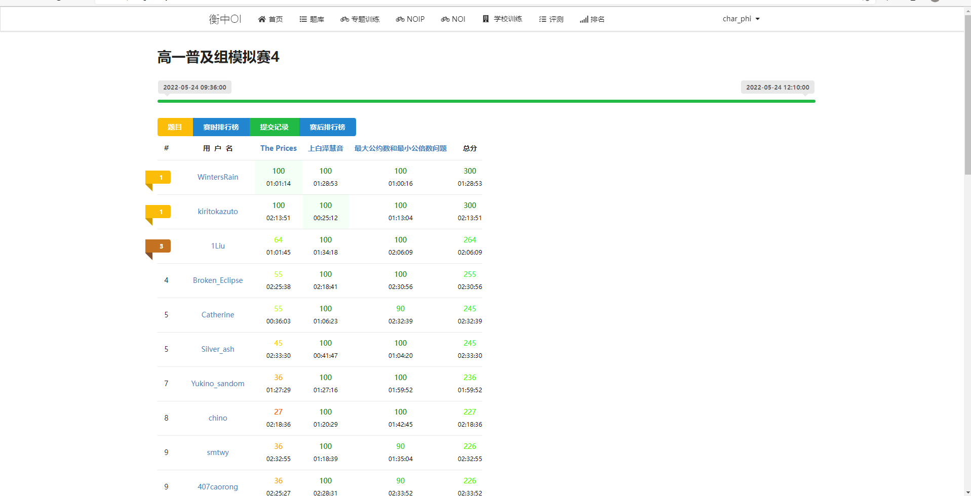Open NOI in the navbar
This screenshot has width=971, height=496.
(x=453, y=19)
